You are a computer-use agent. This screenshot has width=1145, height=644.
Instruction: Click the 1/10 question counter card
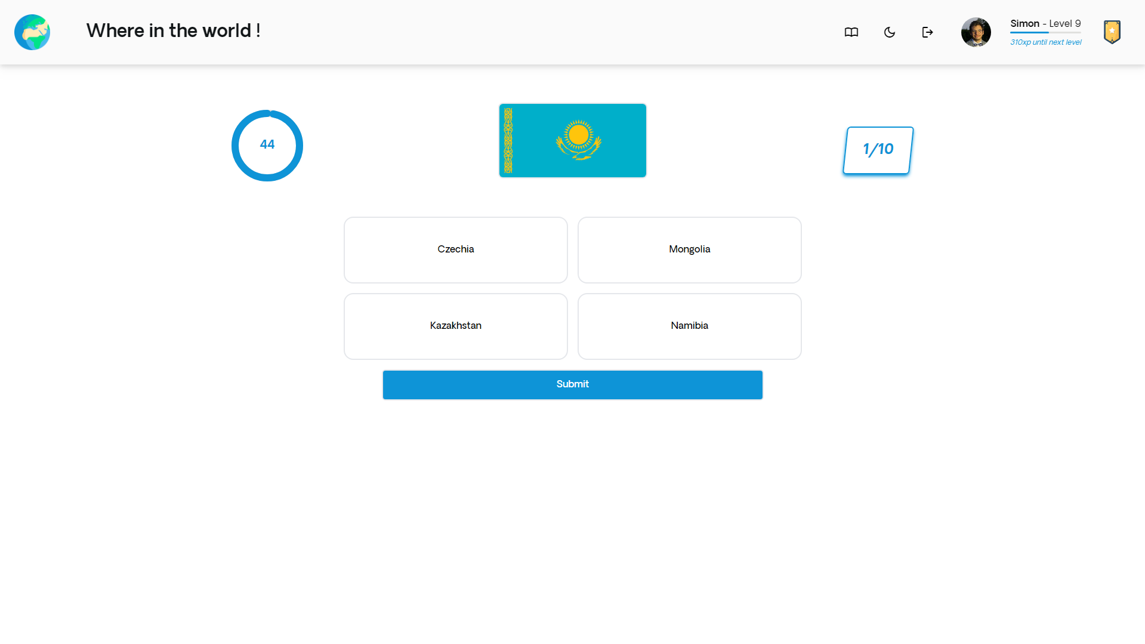coord(877,150)
